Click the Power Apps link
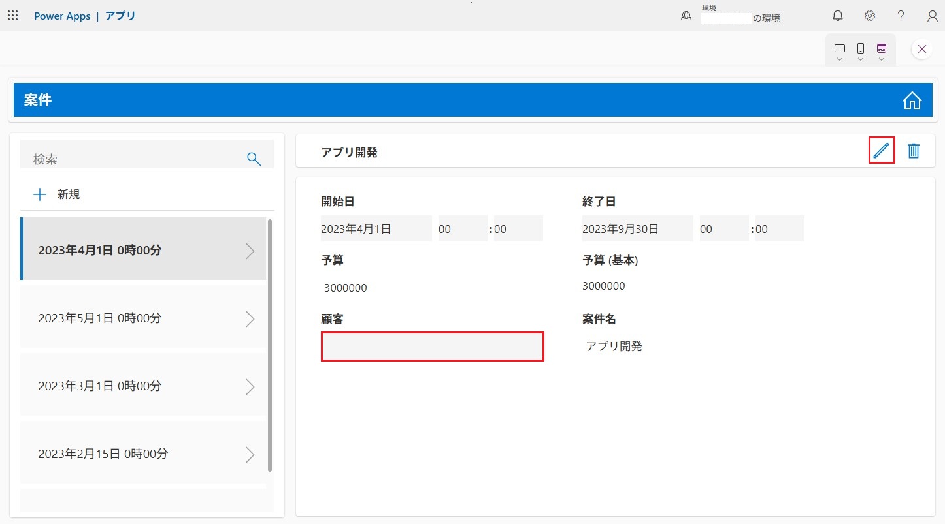This screenshot has height=524, width=945. click(x=62, y=16)
